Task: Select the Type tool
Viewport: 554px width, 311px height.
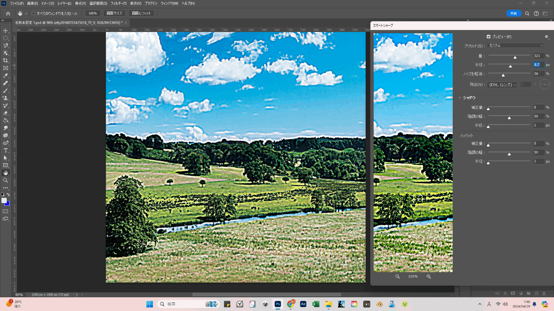Action: pyautogui.click(x=6, y=151)
